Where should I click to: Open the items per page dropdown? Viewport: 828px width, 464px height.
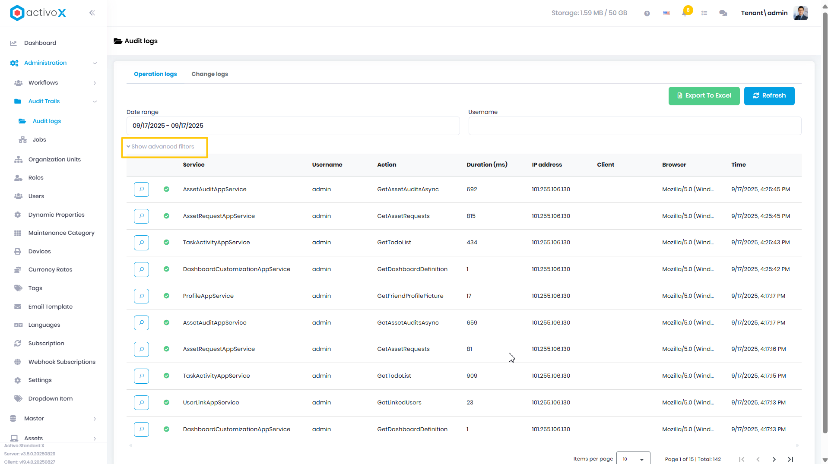tap(633, 459)
